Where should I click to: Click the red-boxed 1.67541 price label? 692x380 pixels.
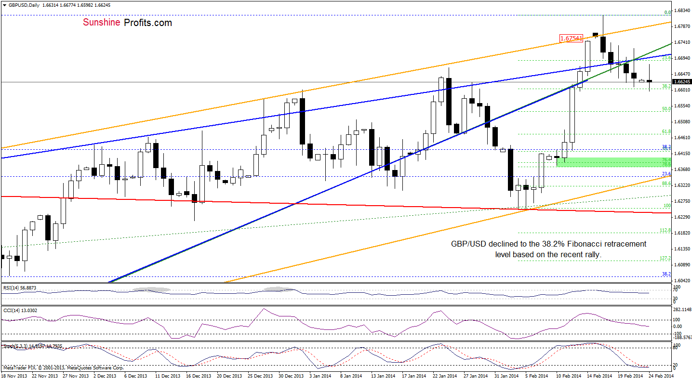[572, 38]
